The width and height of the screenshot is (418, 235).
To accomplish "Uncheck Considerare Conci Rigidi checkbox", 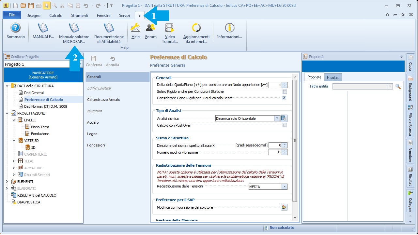I will pyautogui.click(x=284, y=98).
